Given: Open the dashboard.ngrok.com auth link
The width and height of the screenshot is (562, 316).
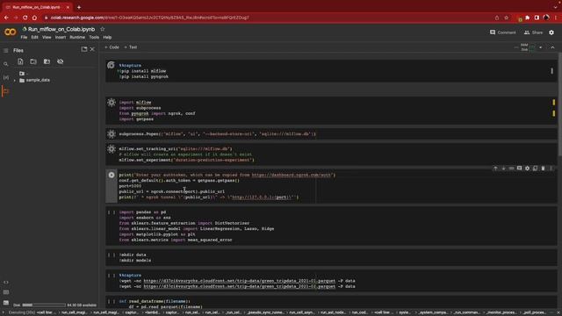Looking at the screenshot, I should point(292,175).
